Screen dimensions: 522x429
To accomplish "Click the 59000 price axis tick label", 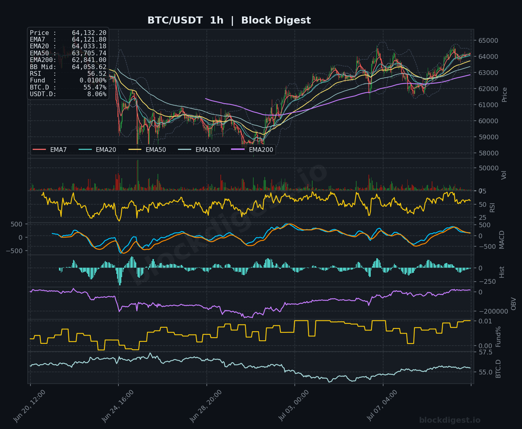I will [488, 137].
